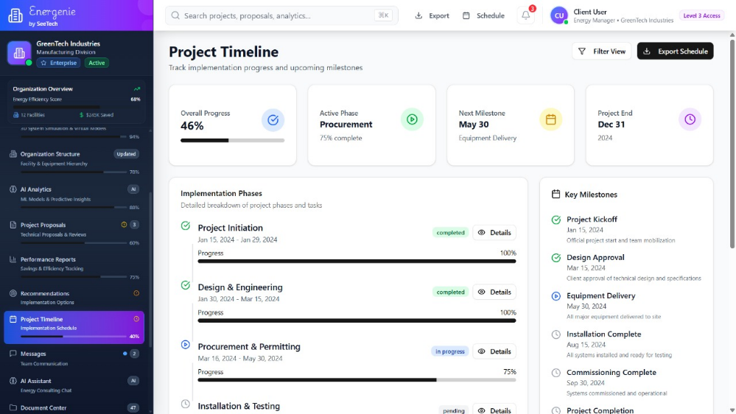Click the Export Schedule button
Screen dimensions: 736x414
click(675, 51)
